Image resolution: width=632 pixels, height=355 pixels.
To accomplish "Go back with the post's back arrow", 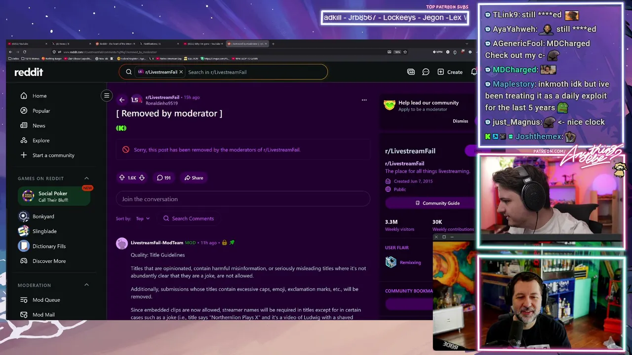I will point(122,100).
